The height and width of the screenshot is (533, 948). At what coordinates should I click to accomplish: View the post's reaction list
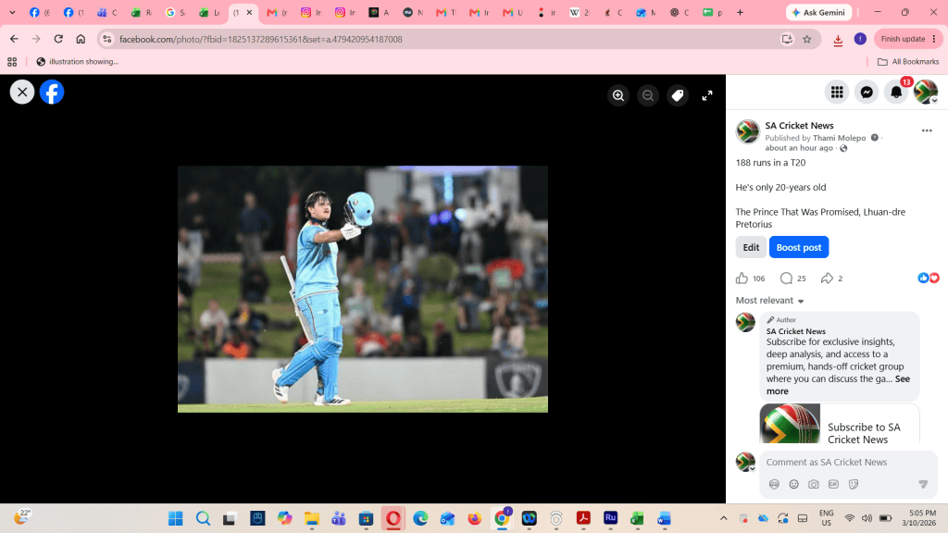coord(929,278)
